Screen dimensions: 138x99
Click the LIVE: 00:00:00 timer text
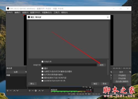[x=78, y=94]
